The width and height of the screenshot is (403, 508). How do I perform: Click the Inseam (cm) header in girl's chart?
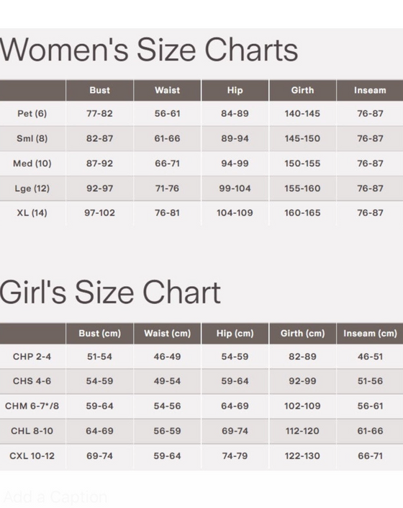(370, 333)
